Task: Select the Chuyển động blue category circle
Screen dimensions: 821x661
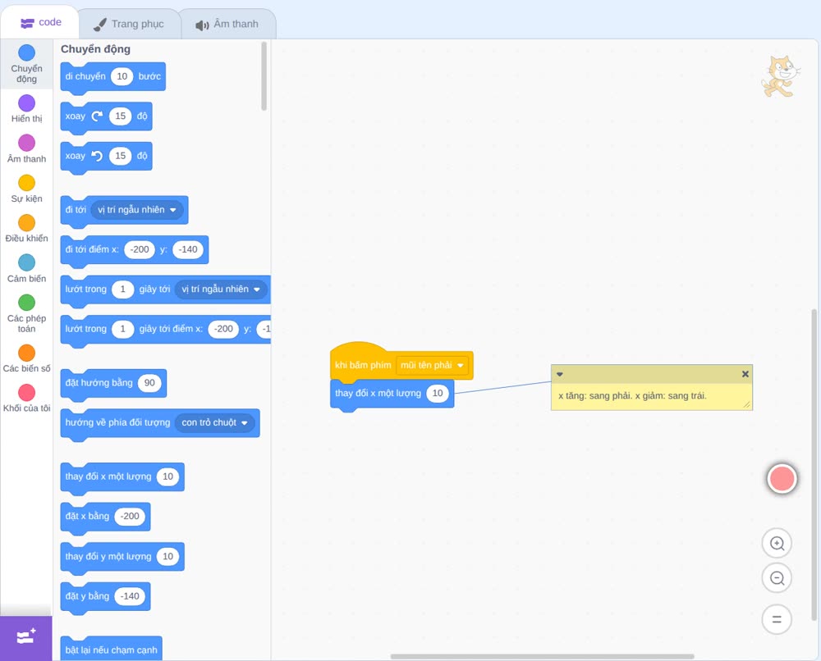Action: (27, 52)
